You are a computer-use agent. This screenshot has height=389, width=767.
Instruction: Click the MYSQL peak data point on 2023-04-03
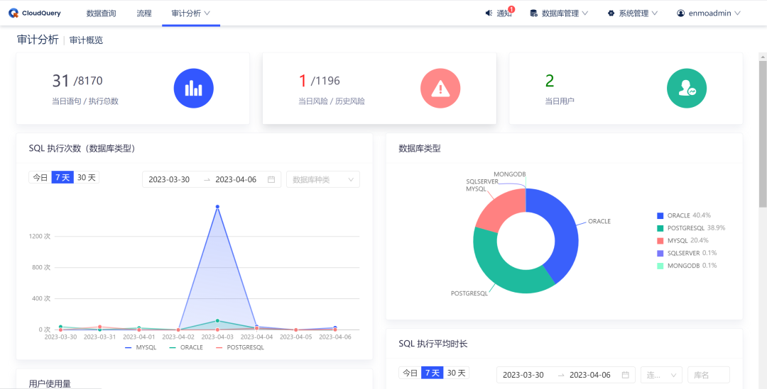click(217, 207)
